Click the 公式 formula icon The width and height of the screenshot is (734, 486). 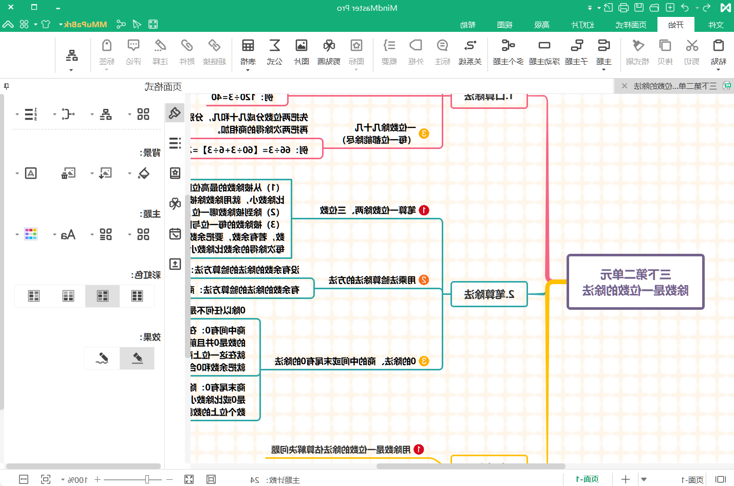[x=275, y=45]
